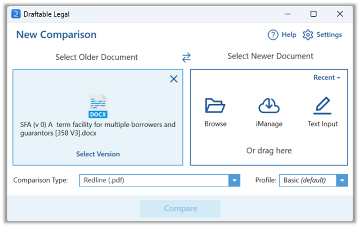360x227 pixels.
Task: Open the Profile dropdown arrow
Action: click(342, 180)
